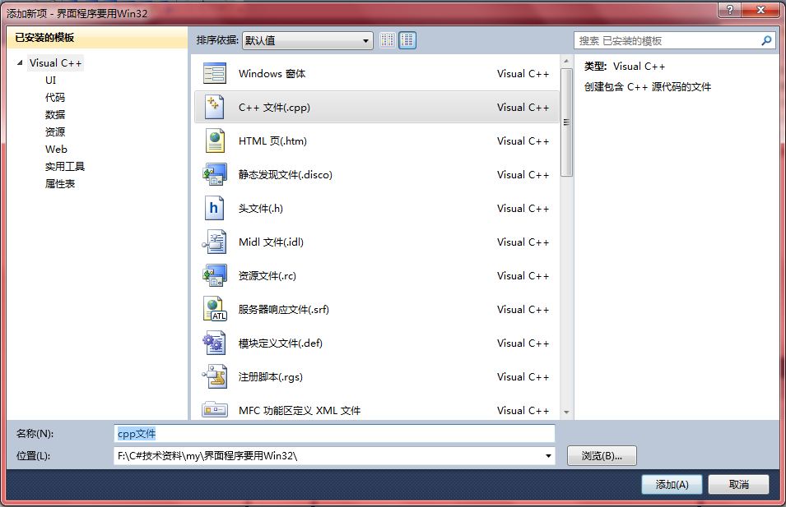Collapse the Visual C++ tree node
Image resolution: width=786 pixels, height=507 pixels.
[x=20, y=62]
